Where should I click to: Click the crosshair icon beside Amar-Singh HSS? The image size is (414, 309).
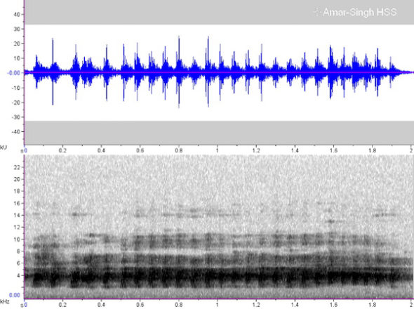click(x=316, y=12)
